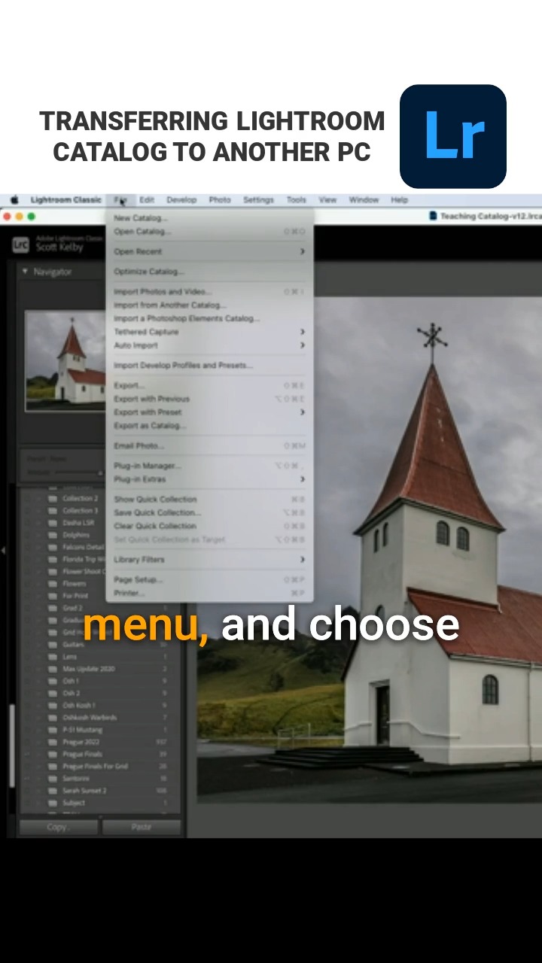Open the Settings menu
The height and width of the screenshot is (963, 542).
[x=258, y=200]
